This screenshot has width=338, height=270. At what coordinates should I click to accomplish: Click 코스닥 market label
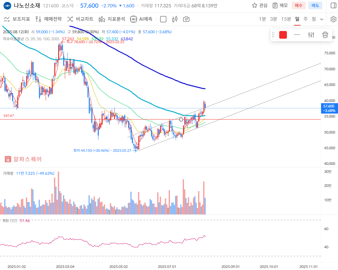pos(67,6)
